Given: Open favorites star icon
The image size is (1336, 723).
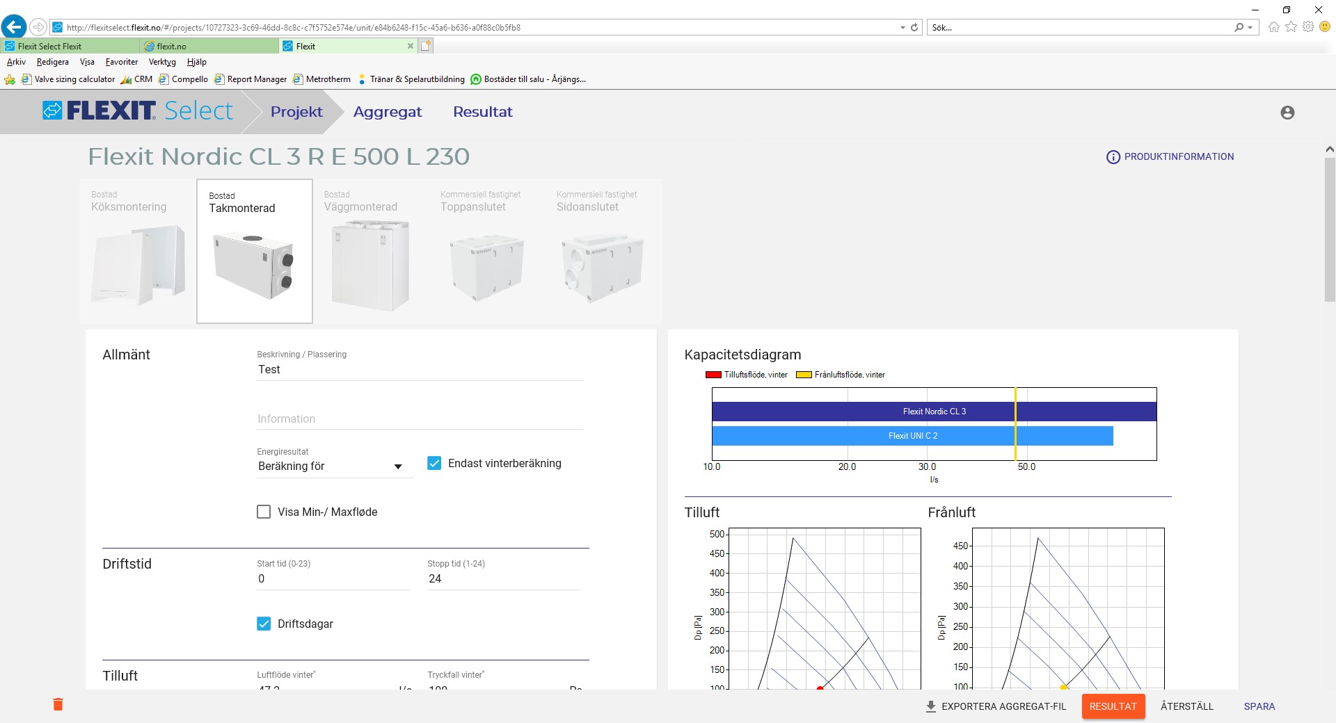Looking at the screenshot, I should point(1291,27).
